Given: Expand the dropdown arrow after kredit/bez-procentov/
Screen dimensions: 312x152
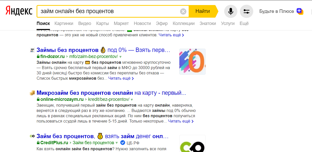Looking at the screenshot, I should point(132,100).
